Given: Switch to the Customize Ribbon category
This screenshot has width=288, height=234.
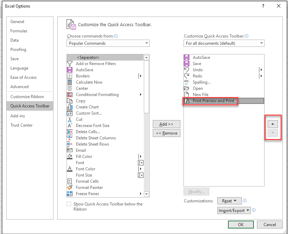Looking at the screenshot, I should [x=27, y=97].
